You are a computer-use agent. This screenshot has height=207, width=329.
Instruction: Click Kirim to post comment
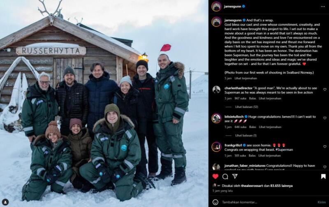(x=322, y=202)
